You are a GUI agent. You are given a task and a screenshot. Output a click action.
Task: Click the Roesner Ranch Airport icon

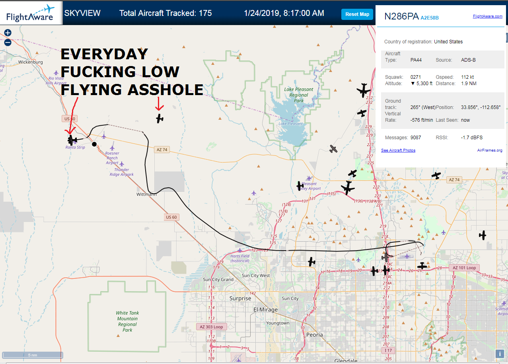pos(113,147)
